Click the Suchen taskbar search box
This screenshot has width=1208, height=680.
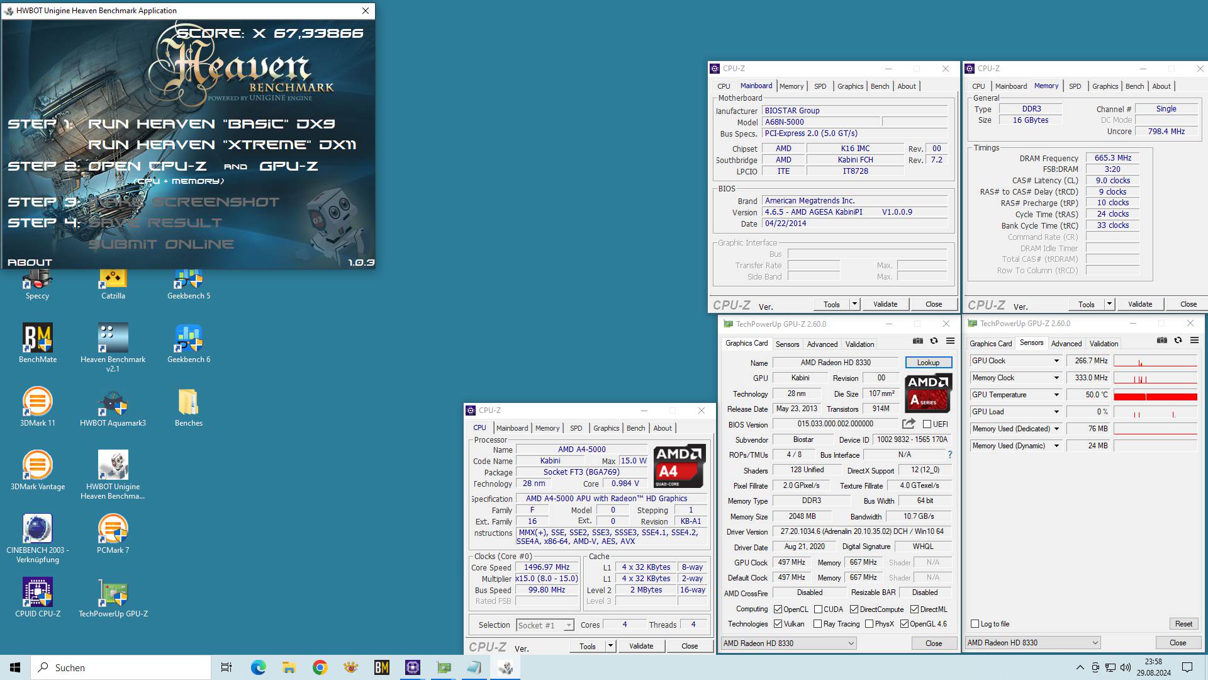(121, 667)
